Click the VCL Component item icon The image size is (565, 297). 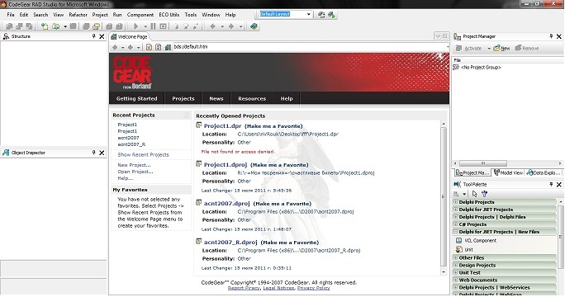pos(458,240)
